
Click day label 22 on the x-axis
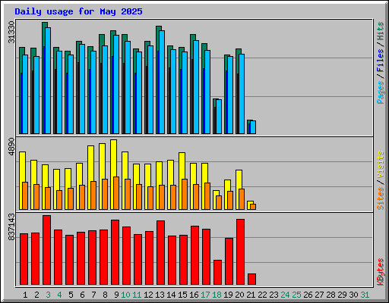[x=262, y=295]
